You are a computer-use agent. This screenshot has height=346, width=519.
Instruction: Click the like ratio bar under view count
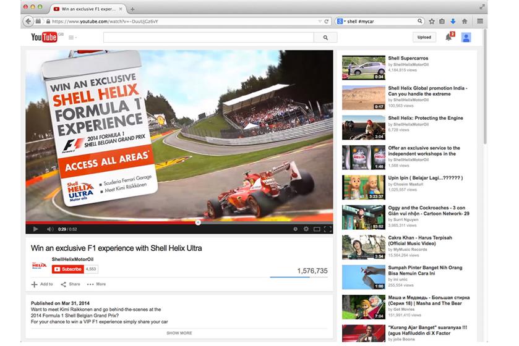point(299,277)
